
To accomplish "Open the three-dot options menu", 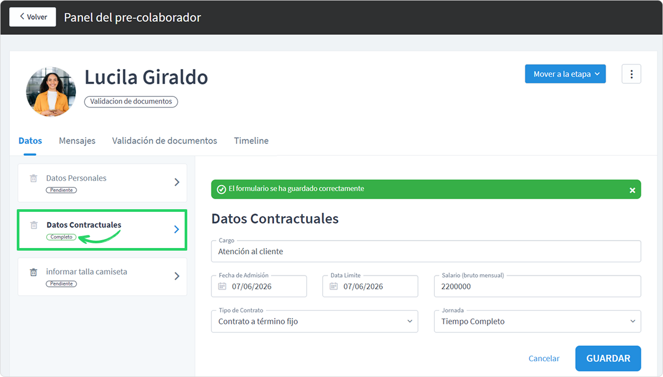I will (x=632, y=74).
